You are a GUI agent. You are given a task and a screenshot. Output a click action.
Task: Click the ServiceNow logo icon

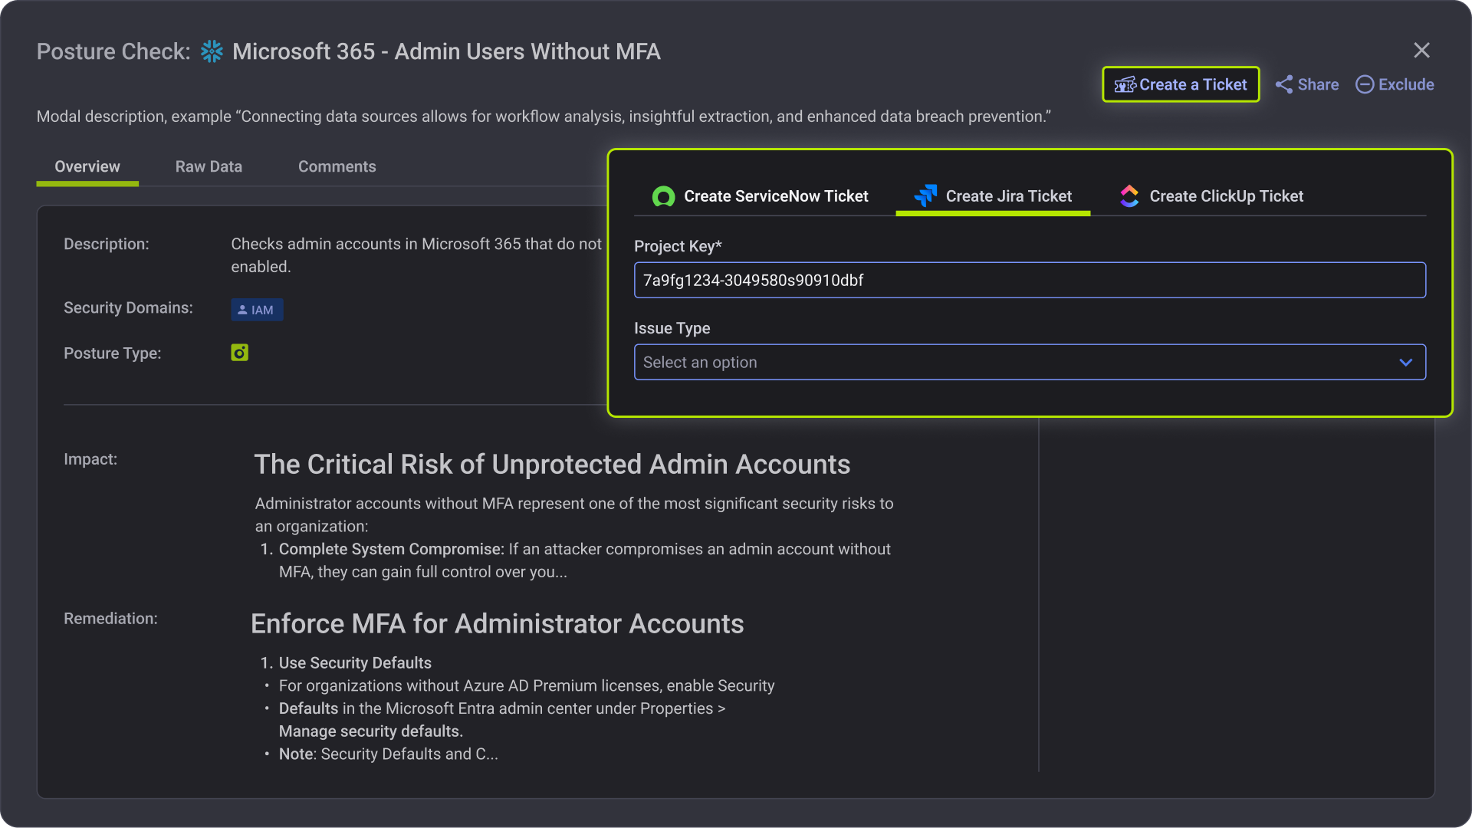coord(663,196)
